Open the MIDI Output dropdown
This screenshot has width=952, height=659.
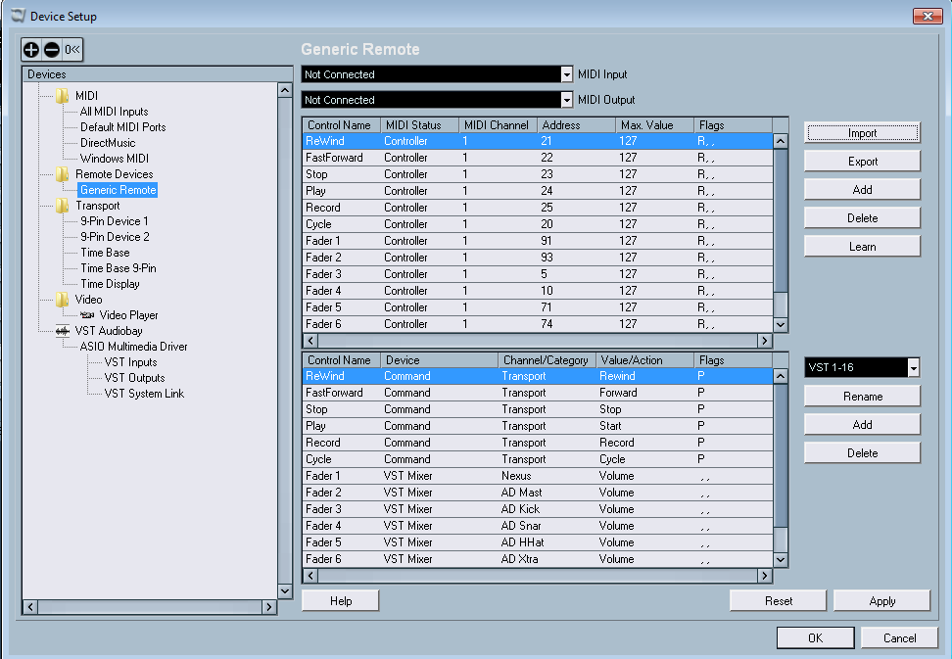point(566,100)
